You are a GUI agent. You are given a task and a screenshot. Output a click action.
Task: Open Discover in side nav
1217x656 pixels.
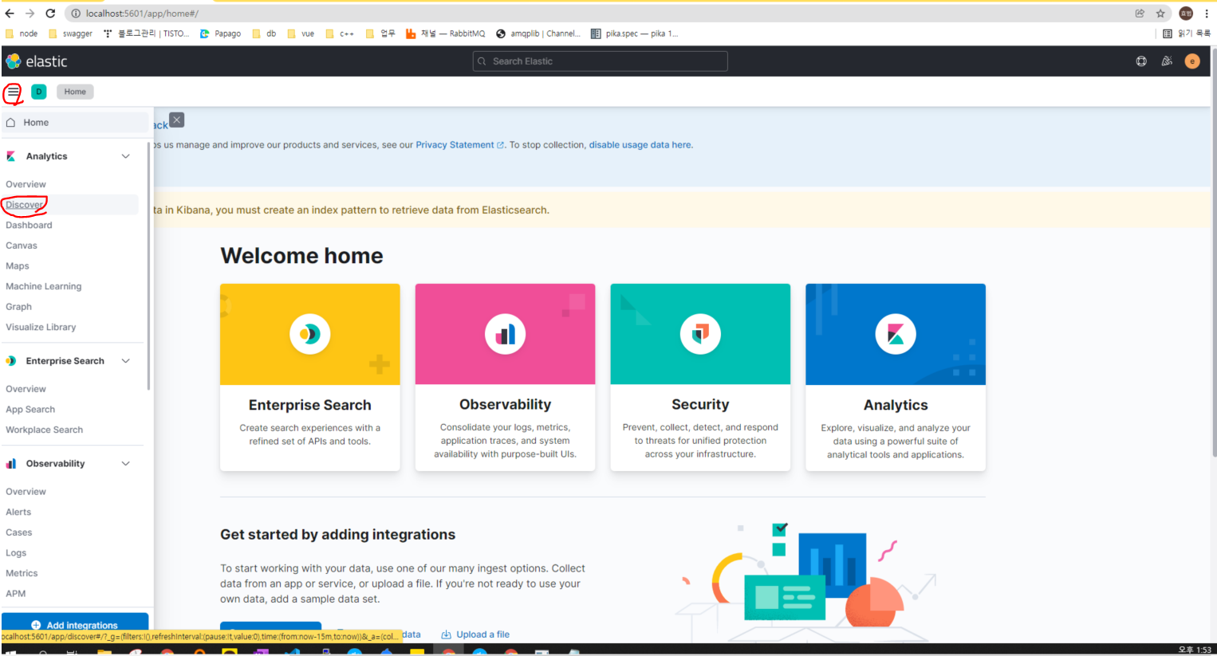pyautogui.click(x=25, y=205)
